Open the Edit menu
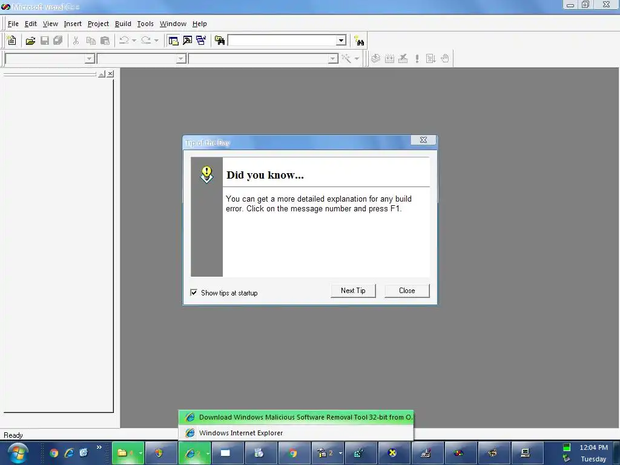Screen dimensions: 620x465 click(31, 24)
